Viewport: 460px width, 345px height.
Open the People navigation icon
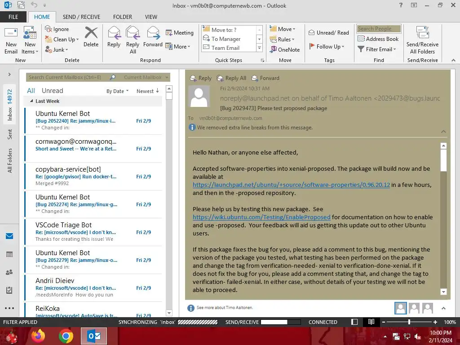9,272
